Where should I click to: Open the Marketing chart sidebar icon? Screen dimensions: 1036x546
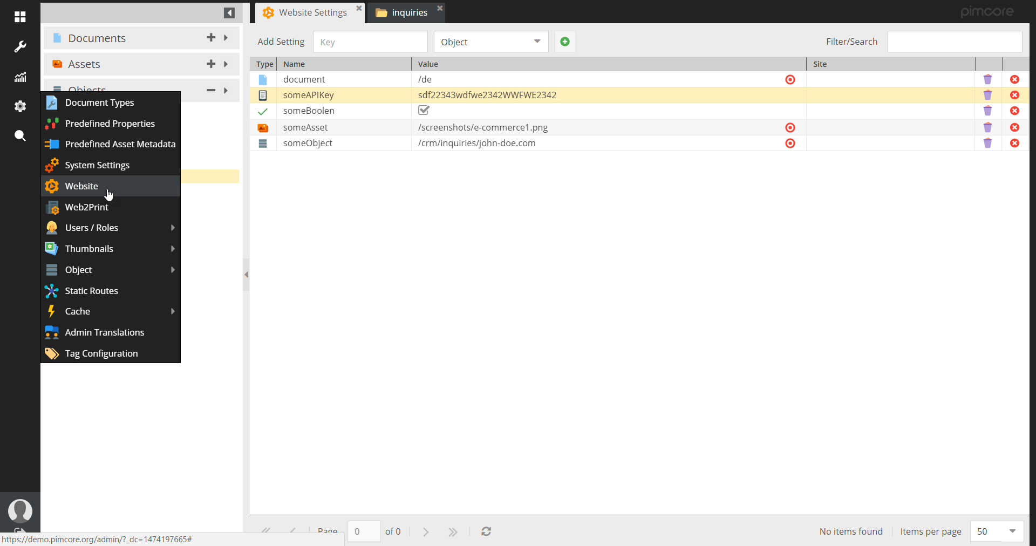click(x=20, y=77)
